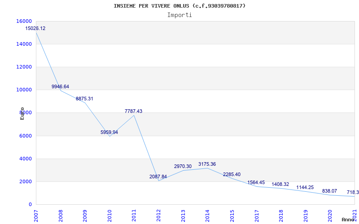The height and width of the screenshot is (224, 359).
Task: Click the 2018 x-axis year label
Action: tap(281, 215)
